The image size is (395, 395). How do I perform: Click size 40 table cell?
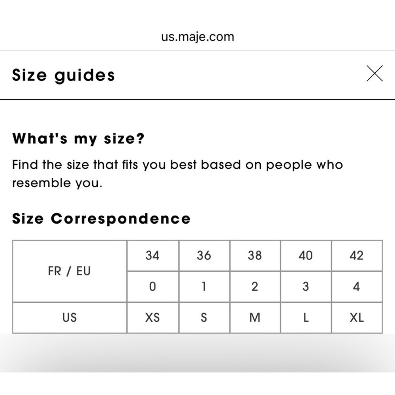(306, 256)
